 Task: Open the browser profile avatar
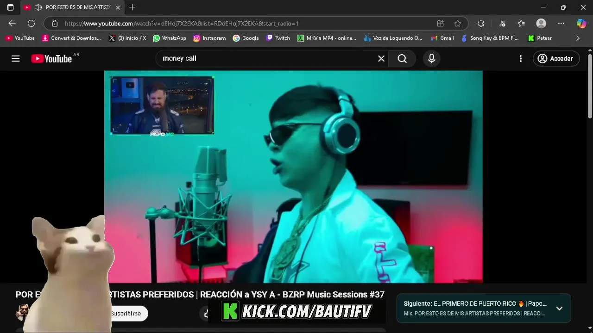click(x=541, y=23)
